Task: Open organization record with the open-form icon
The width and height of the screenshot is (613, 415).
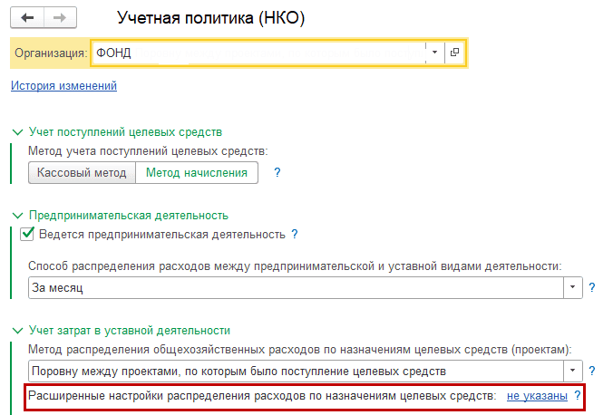Action: pos(454,53)
